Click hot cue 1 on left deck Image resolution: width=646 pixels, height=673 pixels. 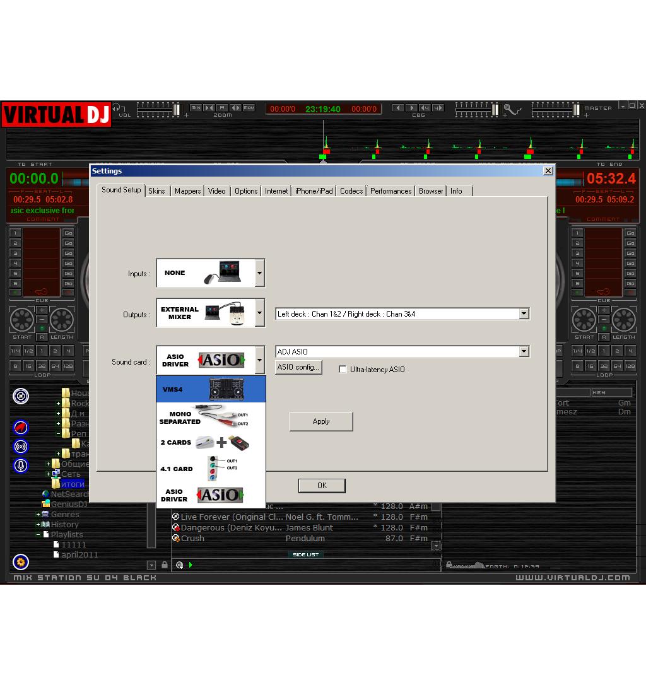pos(15,233)
